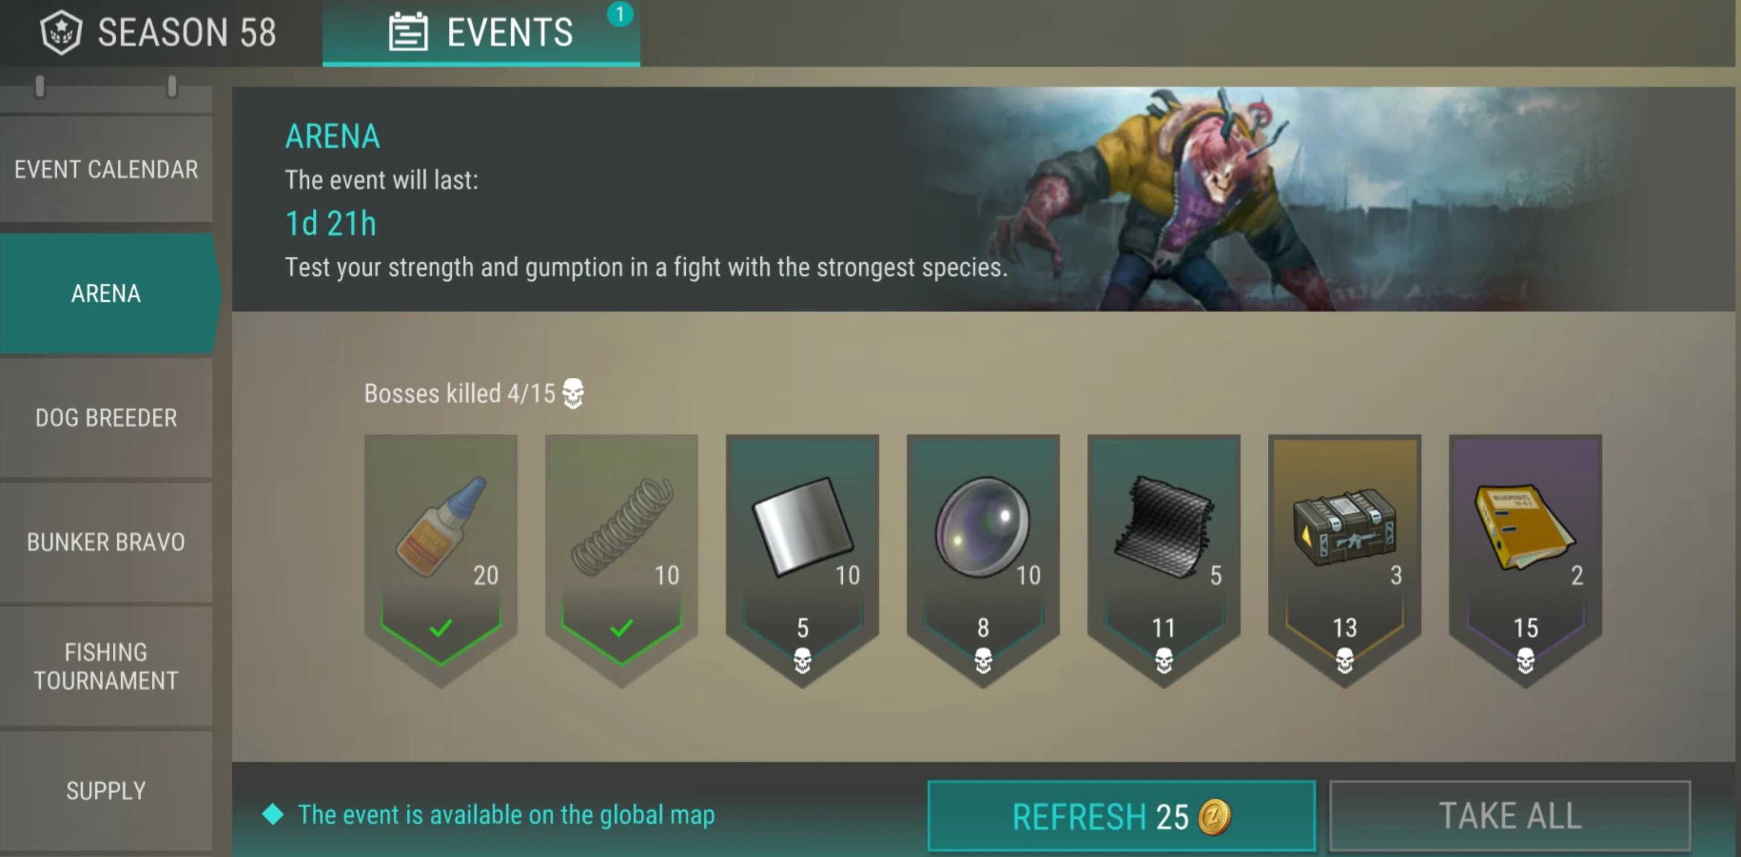Image resolution: width=1741 pixels, height=857 pixels.
Task: Tap the green checkmark under glue reward
Action: coord(441,628)
